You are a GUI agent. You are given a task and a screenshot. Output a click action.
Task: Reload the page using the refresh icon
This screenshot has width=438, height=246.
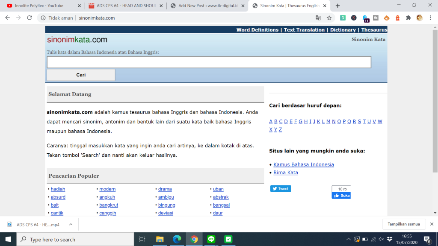[x=30, y=18]
